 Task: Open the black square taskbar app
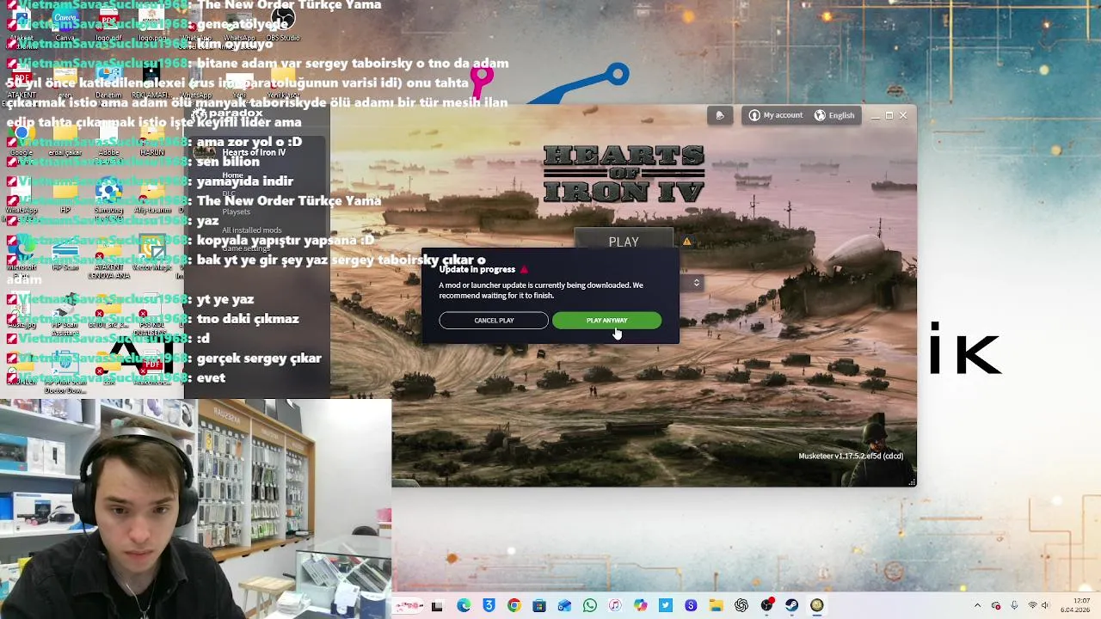coord(437,606)
